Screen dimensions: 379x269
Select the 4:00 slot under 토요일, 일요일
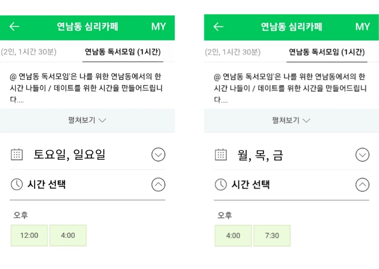68,235
